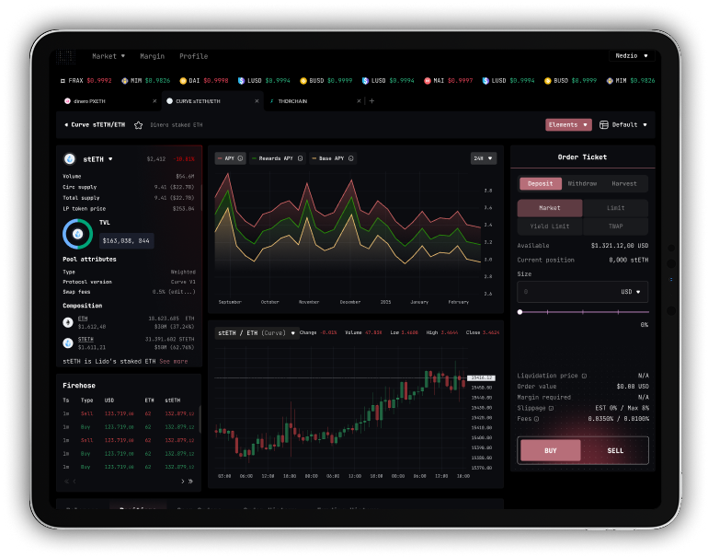Toggle the Base APY chart series
The height and width of the screenshot is (557, 708).
[333, 158]
